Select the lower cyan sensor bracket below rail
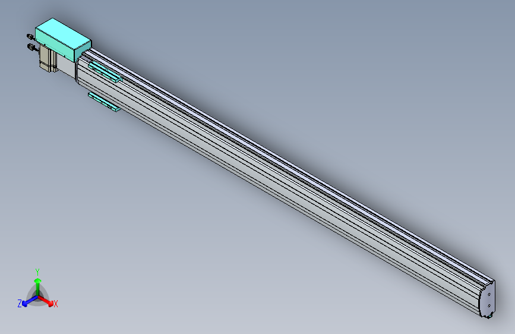Image resolution: width=515 pixels, height=334 pixels. tap(104, 102)
